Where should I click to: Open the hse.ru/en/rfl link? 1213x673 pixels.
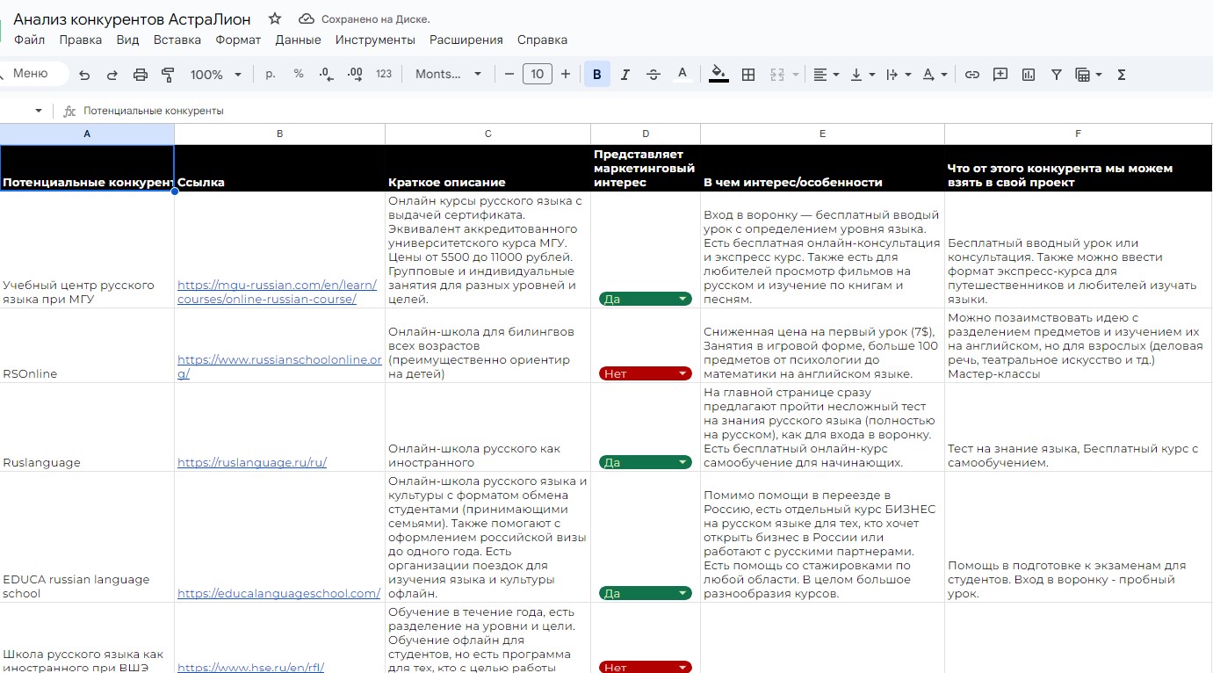251,667
